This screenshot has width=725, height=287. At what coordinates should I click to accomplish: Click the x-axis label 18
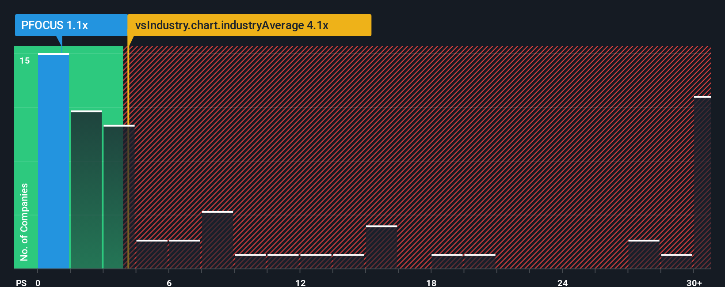tap(431, 283)
